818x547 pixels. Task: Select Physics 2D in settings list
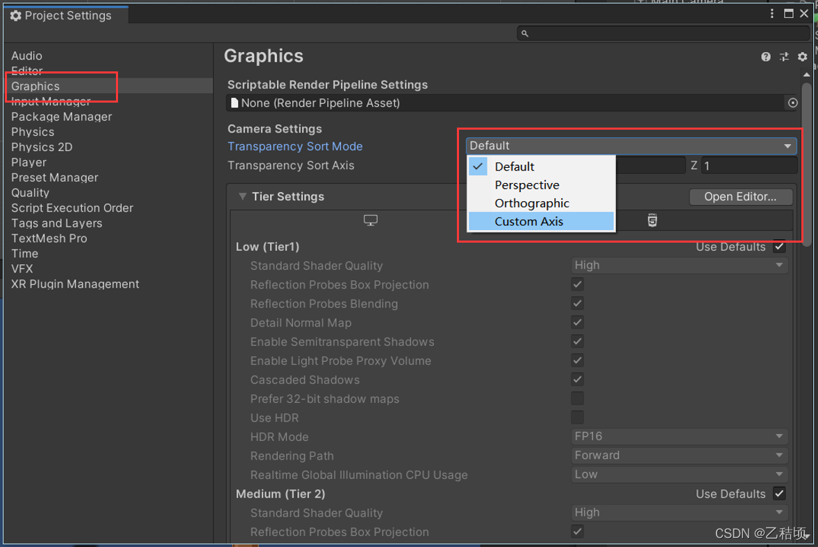pyautogui.click(x=42, y=147)
